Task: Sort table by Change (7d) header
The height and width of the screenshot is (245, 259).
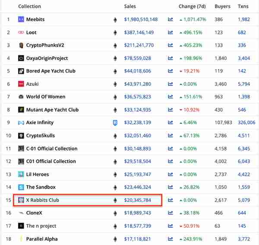Action: [192, 6]
